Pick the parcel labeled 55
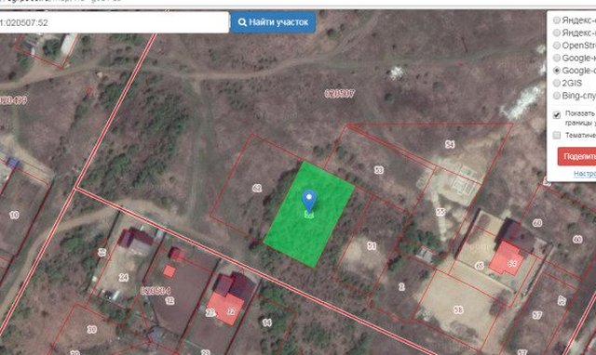 pyautogui.click(x=440, y=212)
